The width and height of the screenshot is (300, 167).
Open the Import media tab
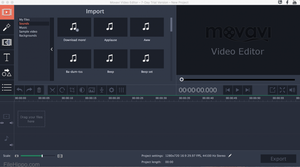tap(7, 12)
